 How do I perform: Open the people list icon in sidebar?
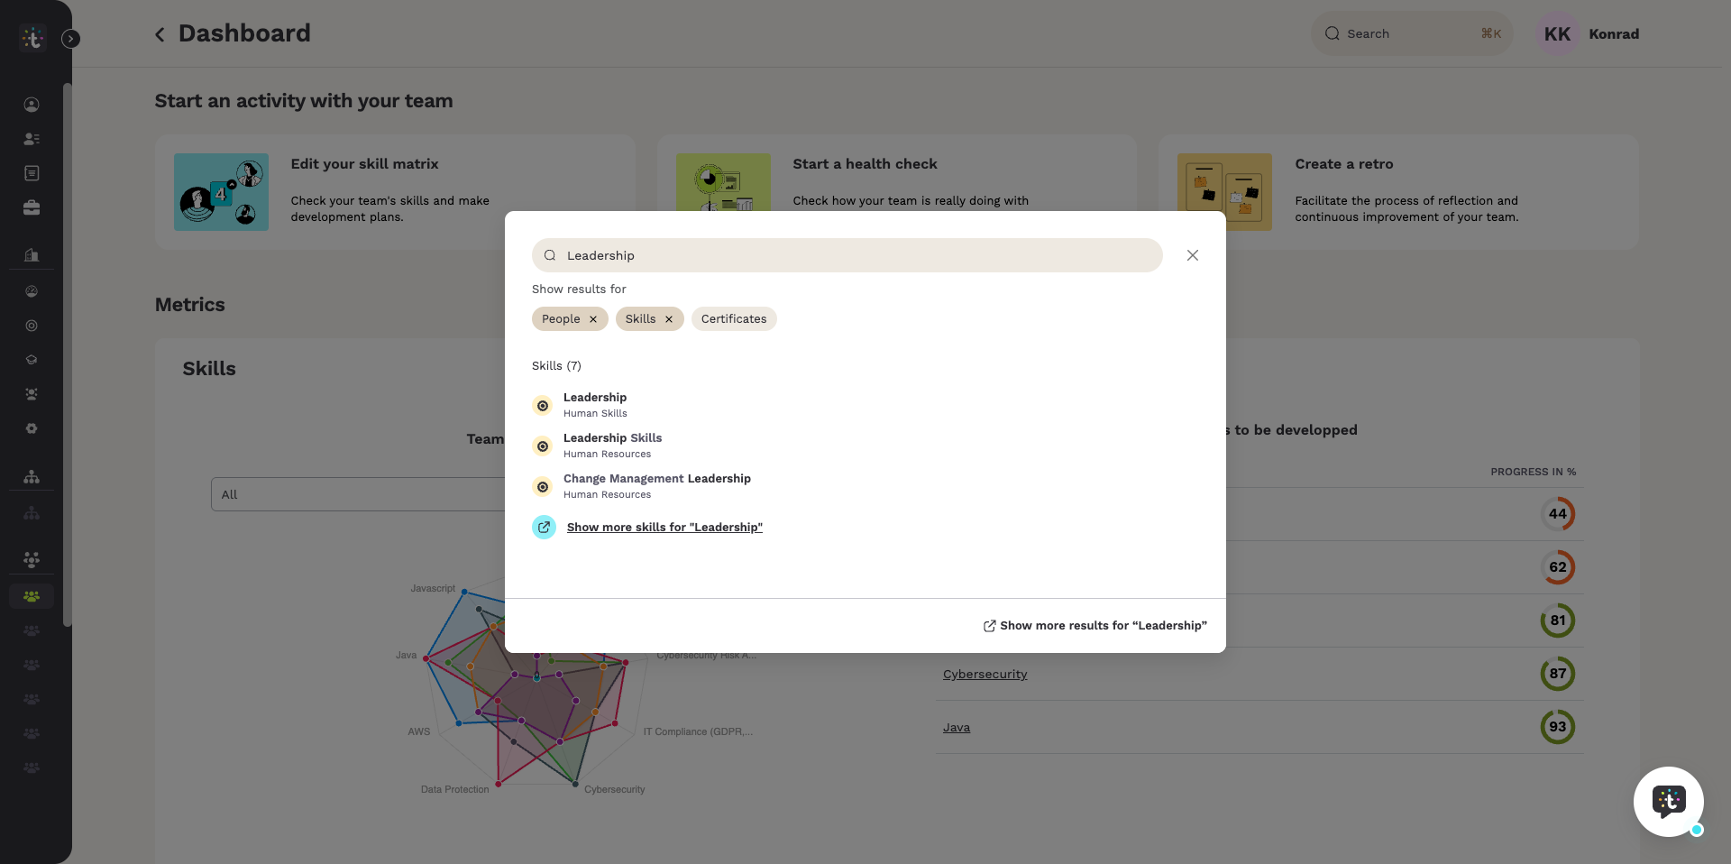(32, 139)
